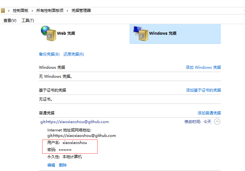Click 无 Windows 凭据。 text

[55, 76]
